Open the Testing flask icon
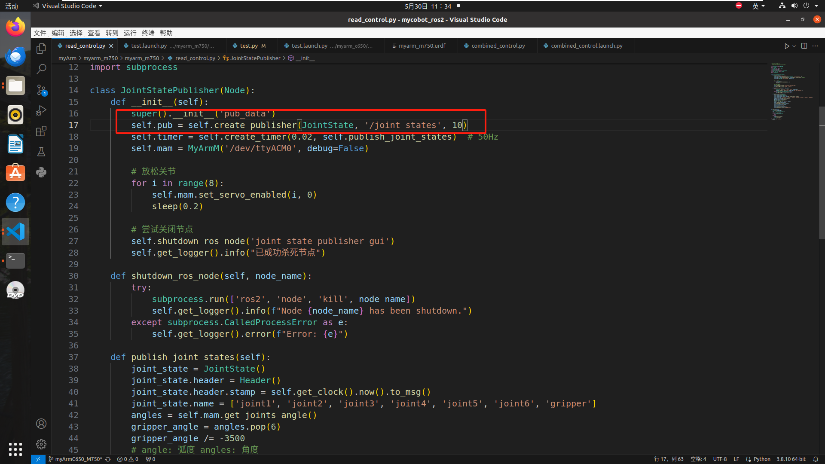This screenshot has width=825, height=464. point(41,152)
